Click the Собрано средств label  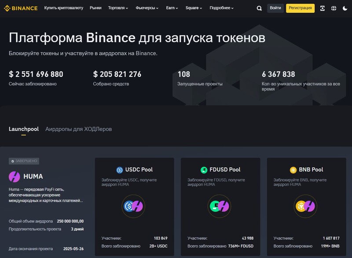(x=111, y=84)
